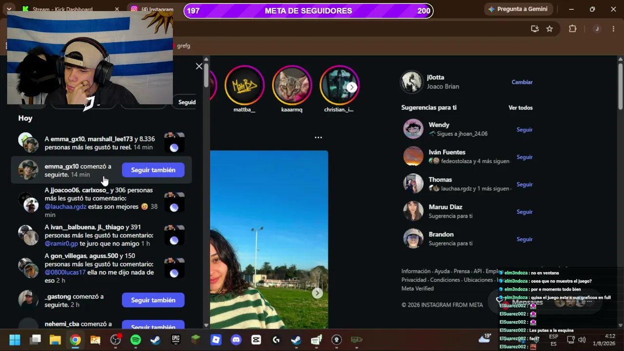624x351 pixels.
Task: Click Cambiar to switch accounts
Action: pos(522,82)
